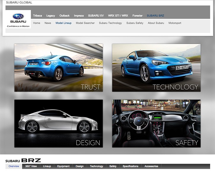
Task: Select Outback in the model bar
Action: (64, 16)
